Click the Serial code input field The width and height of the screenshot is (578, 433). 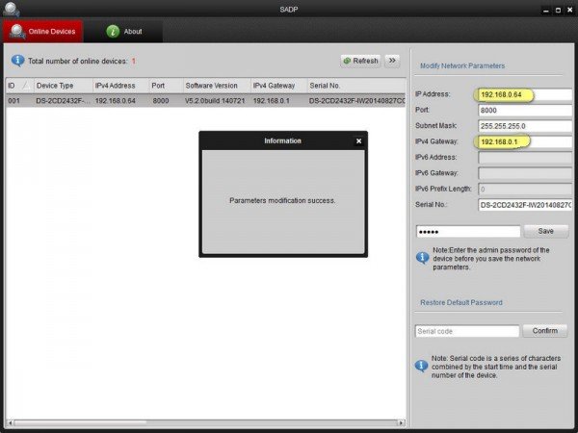[467, 331]
